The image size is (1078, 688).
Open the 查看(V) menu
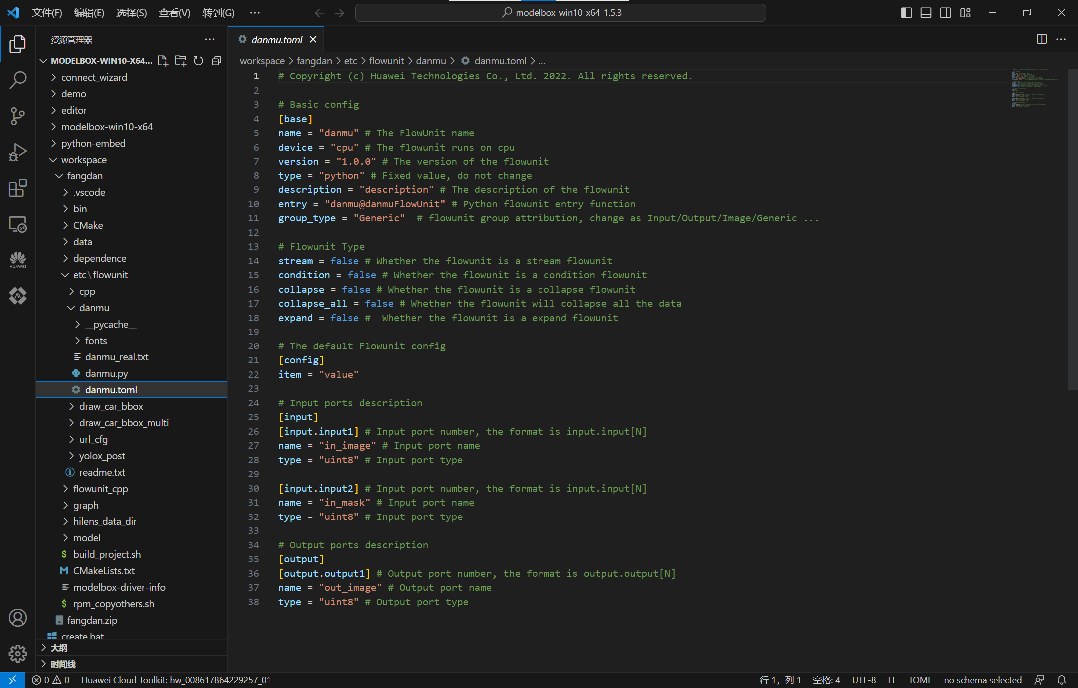click(x=174, y=13)
